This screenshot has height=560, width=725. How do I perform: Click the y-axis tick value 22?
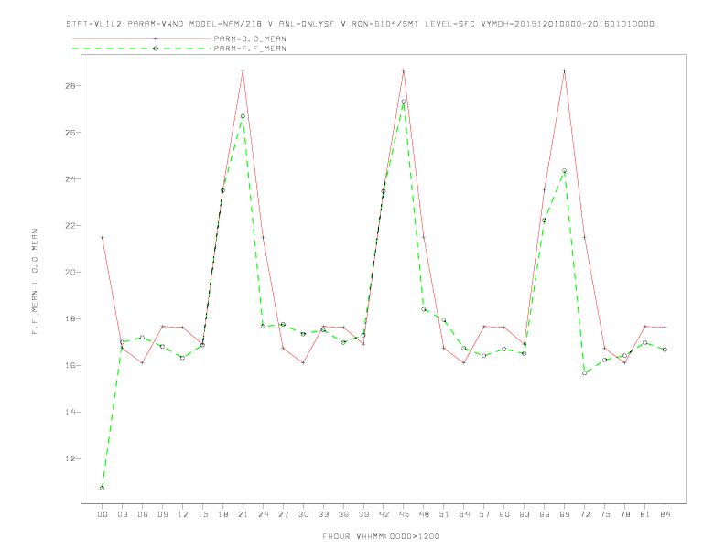[70, 225]
